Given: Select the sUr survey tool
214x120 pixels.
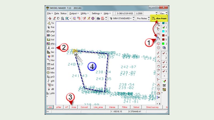Looking at the screenshot, I should (x=51, y=48).
